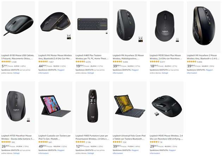The width and height of the screenshot is (222, 156).
Task: Click Dettagli link under Logitech B100
Action: (17, 73)
